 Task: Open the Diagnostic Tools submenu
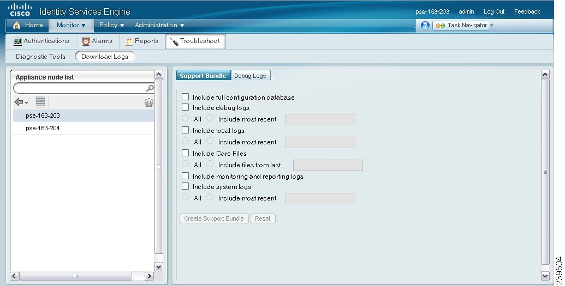[x=41, y=57]
